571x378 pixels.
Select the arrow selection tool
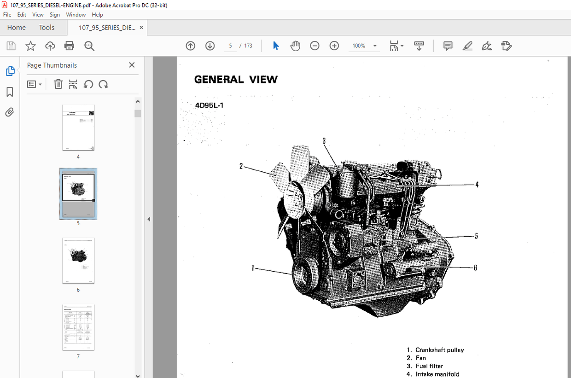(275, 46)
